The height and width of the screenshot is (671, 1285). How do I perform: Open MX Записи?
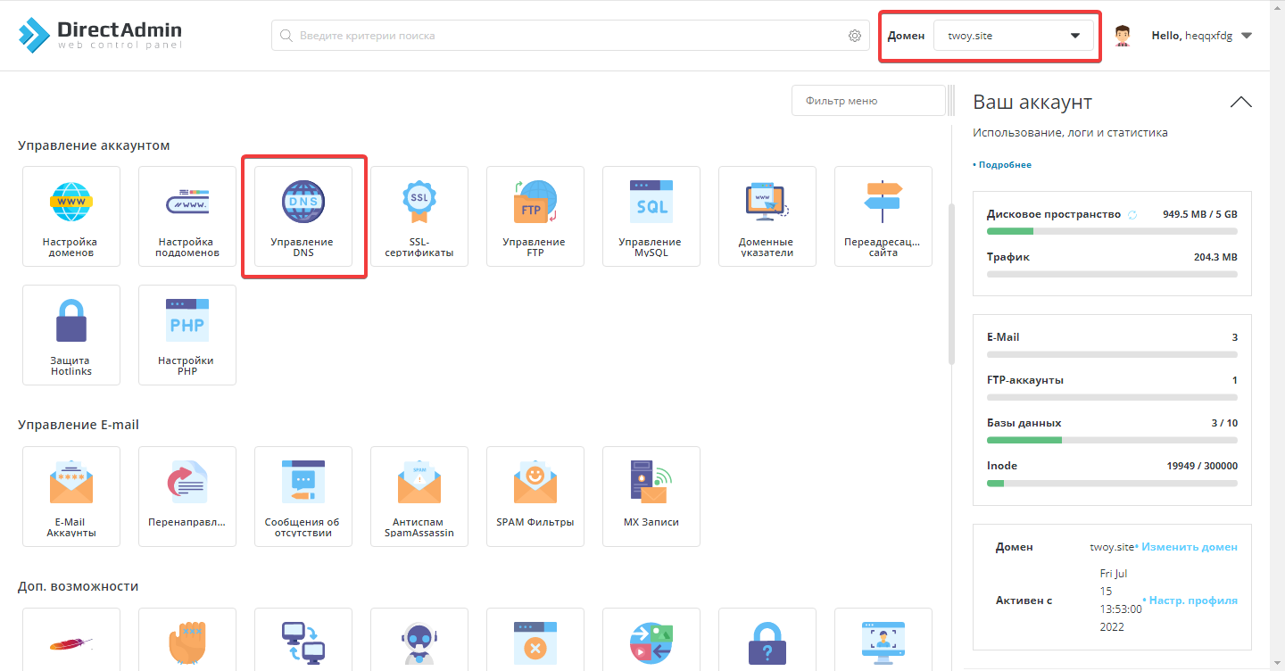(651, 496)
